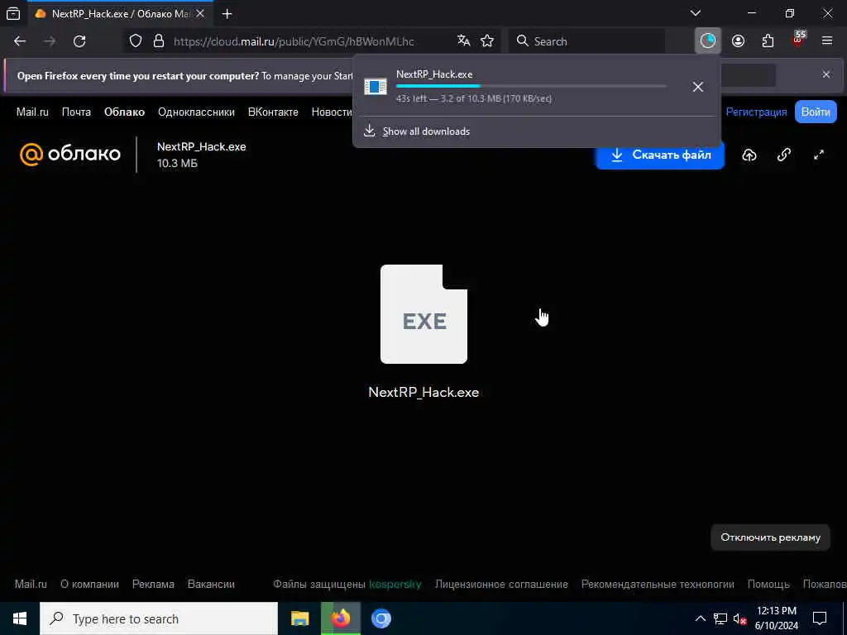Open the Firefox View icon beside the tabs
The image size is (847, 635).
[x=13, y=13]
